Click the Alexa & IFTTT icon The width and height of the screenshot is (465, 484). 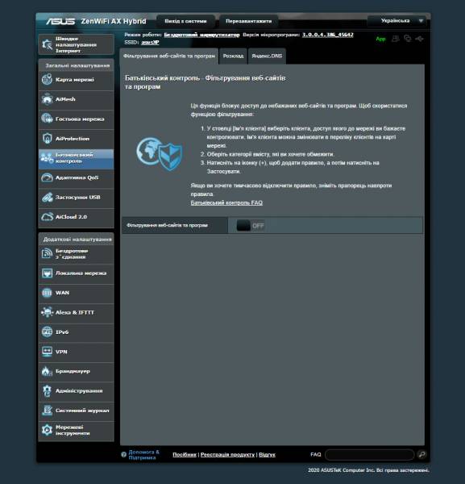click(x=48, y=312)
